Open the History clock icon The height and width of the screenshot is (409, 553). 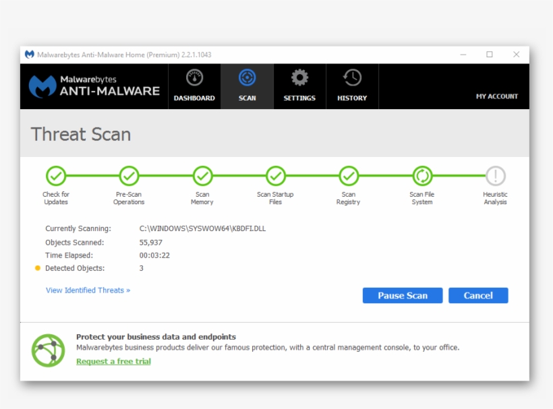tap(352, 77)
